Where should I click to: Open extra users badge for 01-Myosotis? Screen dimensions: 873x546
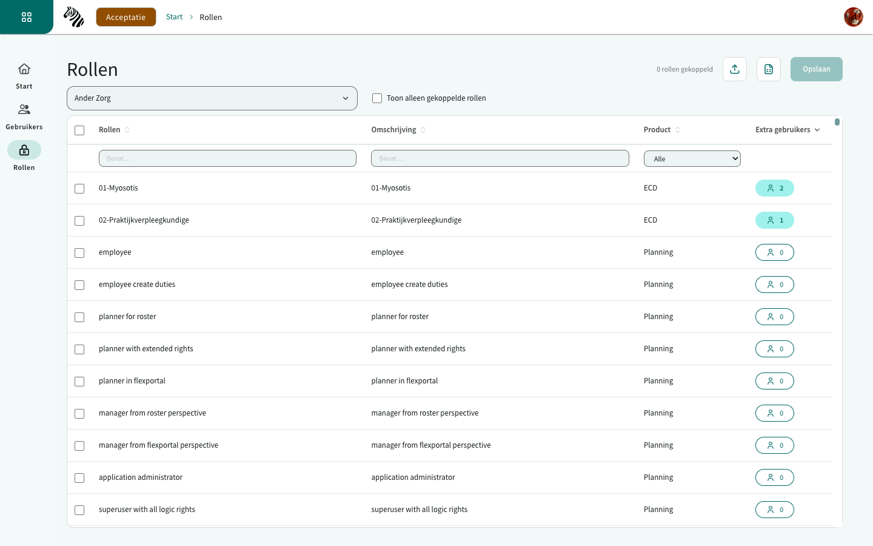coord(775,188)
